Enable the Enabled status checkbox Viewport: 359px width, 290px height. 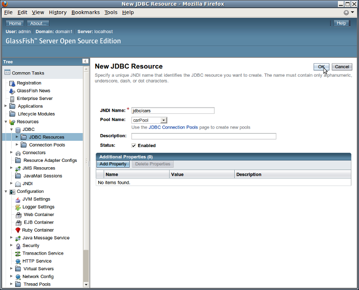[x=133, y=145]
